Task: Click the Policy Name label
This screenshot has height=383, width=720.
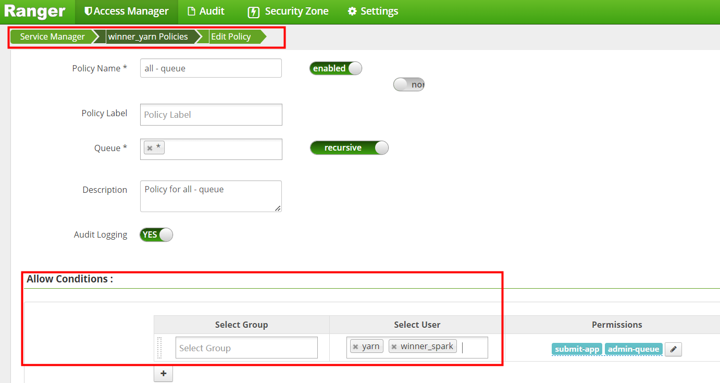Action: (x=100, y=68)
